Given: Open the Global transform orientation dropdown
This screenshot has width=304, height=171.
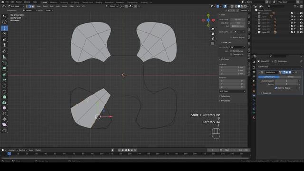Looking at the screenshot, I should coord(112,6).
